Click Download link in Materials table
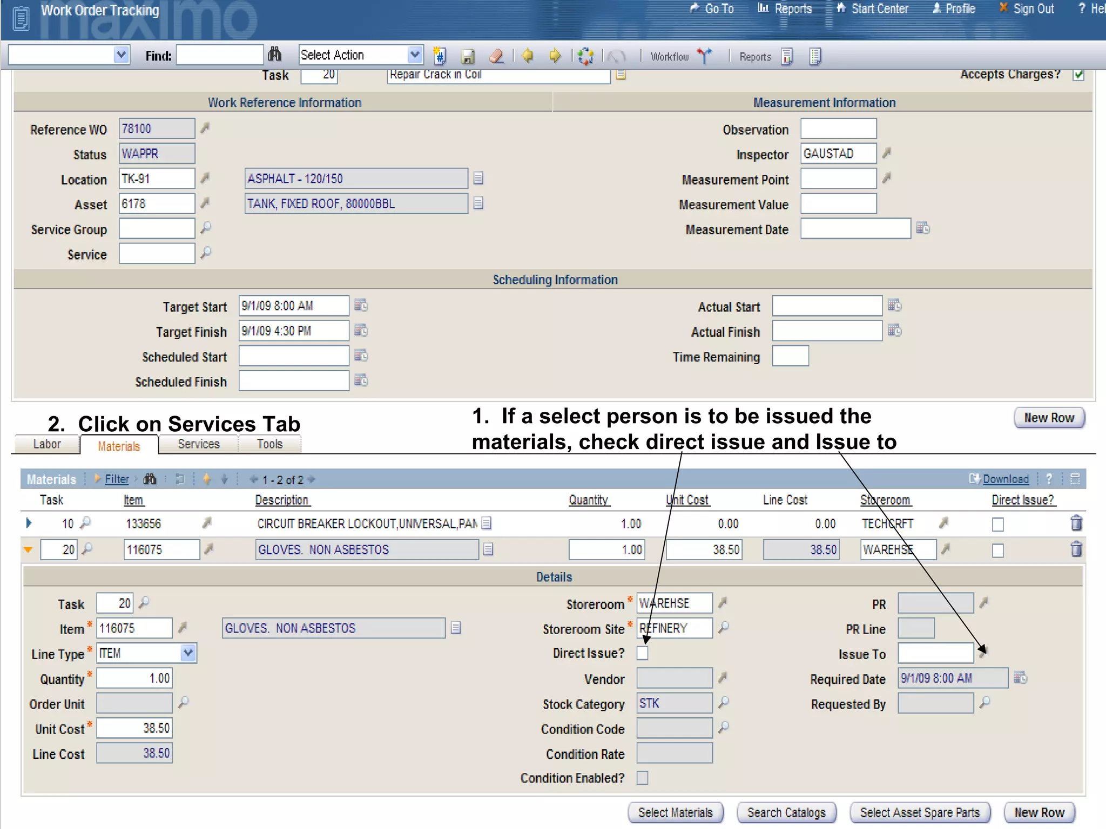The height and width of the screenshot is (829, 1106). (x=1006, y=479)
